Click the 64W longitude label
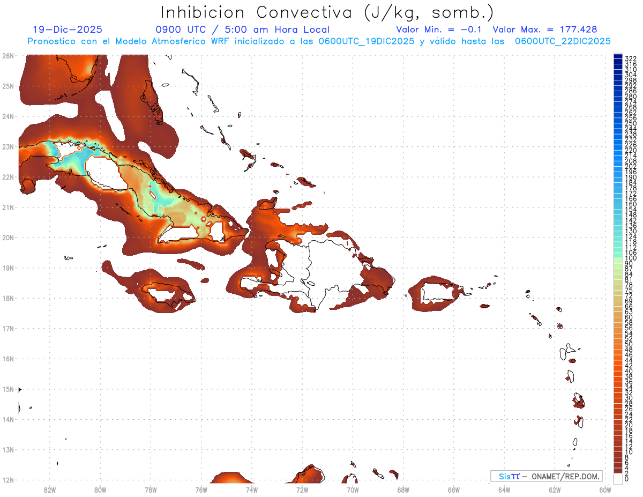Viewport: 643px width, 497px height. [x=504, y=489]
